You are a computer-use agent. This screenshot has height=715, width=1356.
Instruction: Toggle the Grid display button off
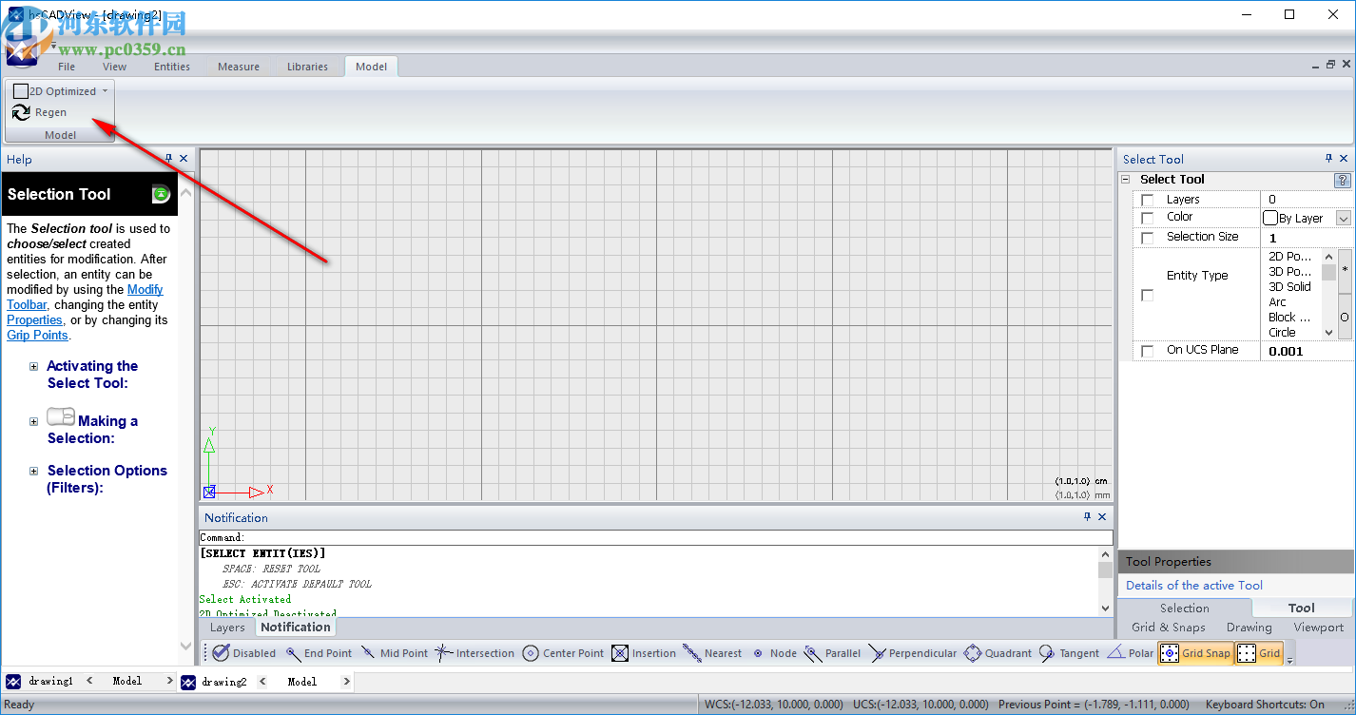pyautogui.click(x=1259, y=653)
